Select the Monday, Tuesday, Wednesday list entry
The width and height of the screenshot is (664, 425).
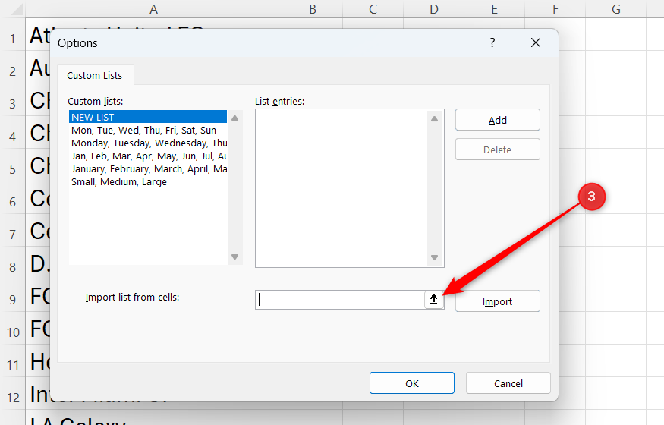pos(148,143)
